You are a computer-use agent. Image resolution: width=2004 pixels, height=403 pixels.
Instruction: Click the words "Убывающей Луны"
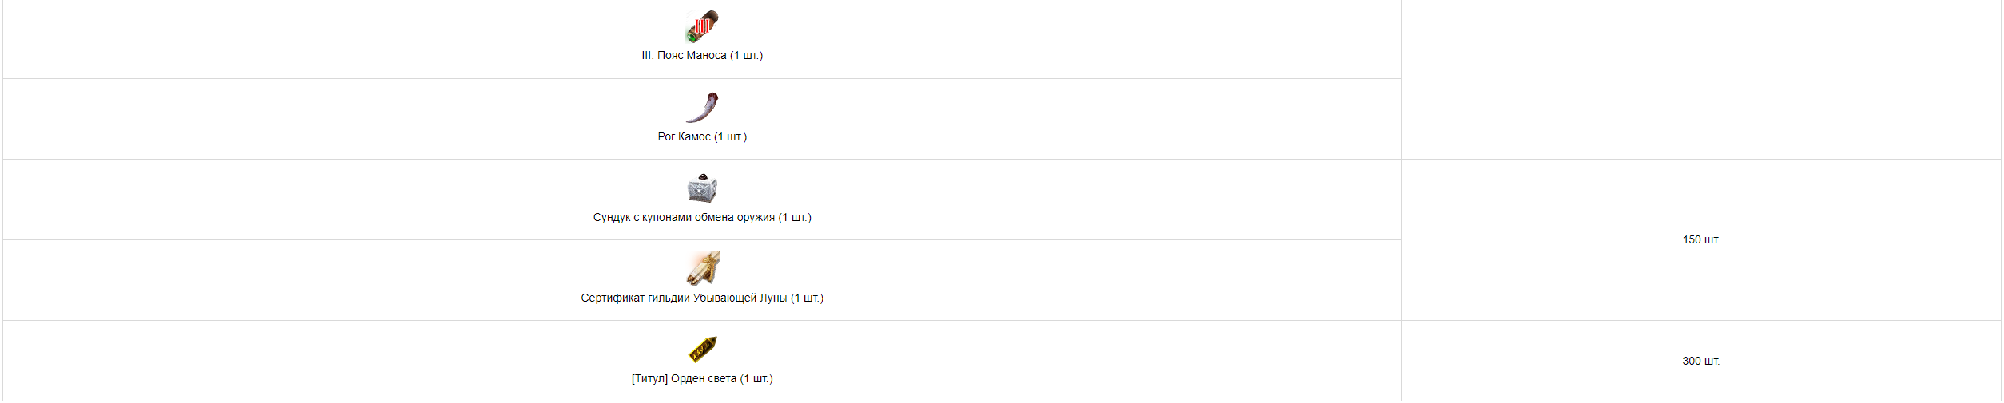(740, 298)
